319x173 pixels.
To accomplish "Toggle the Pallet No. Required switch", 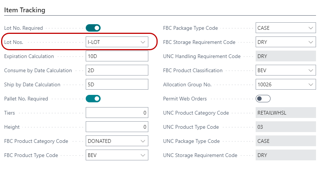I will coord(93,99).
